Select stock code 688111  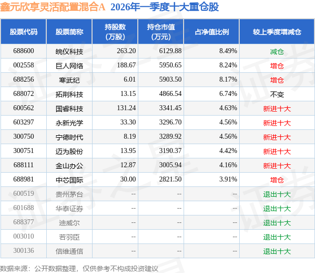(24, 165)
